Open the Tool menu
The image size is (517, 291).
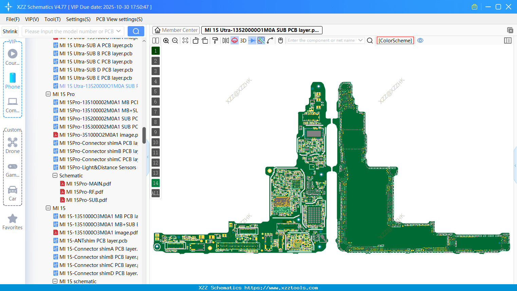52,19
